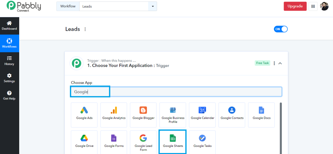The image size is (333, 154).
Task: Click the Workflow label button
Action: pos(68,6)
